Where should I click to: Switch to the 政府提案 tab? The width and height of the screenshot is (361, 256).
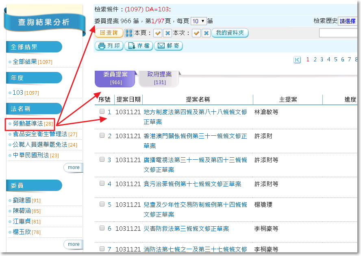tap(159, 78)
